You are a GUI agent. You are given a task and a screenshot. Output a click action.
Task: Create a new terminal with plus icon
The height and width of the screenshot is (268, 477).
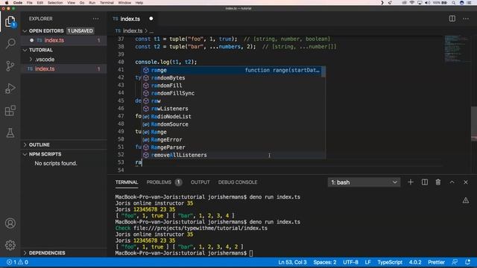pyautogui.click(x=411, y=182)
